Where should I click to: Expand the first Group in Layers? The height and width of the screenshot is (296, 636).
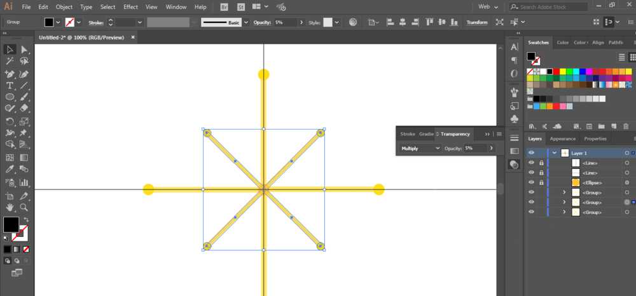[563, 192]
